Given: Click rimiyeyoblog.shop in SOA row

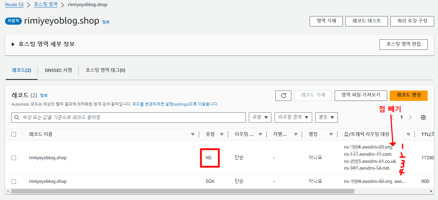Looking at the screenshot, I should coord(48,181).
